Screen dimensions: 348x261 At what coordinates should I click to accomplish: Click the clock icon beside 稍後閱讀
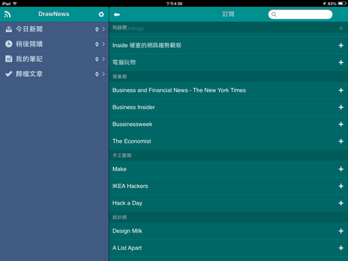click(9, 44)
